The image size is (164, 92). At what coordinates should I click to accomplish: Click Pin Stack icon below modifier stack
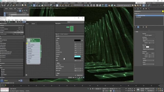135,27
